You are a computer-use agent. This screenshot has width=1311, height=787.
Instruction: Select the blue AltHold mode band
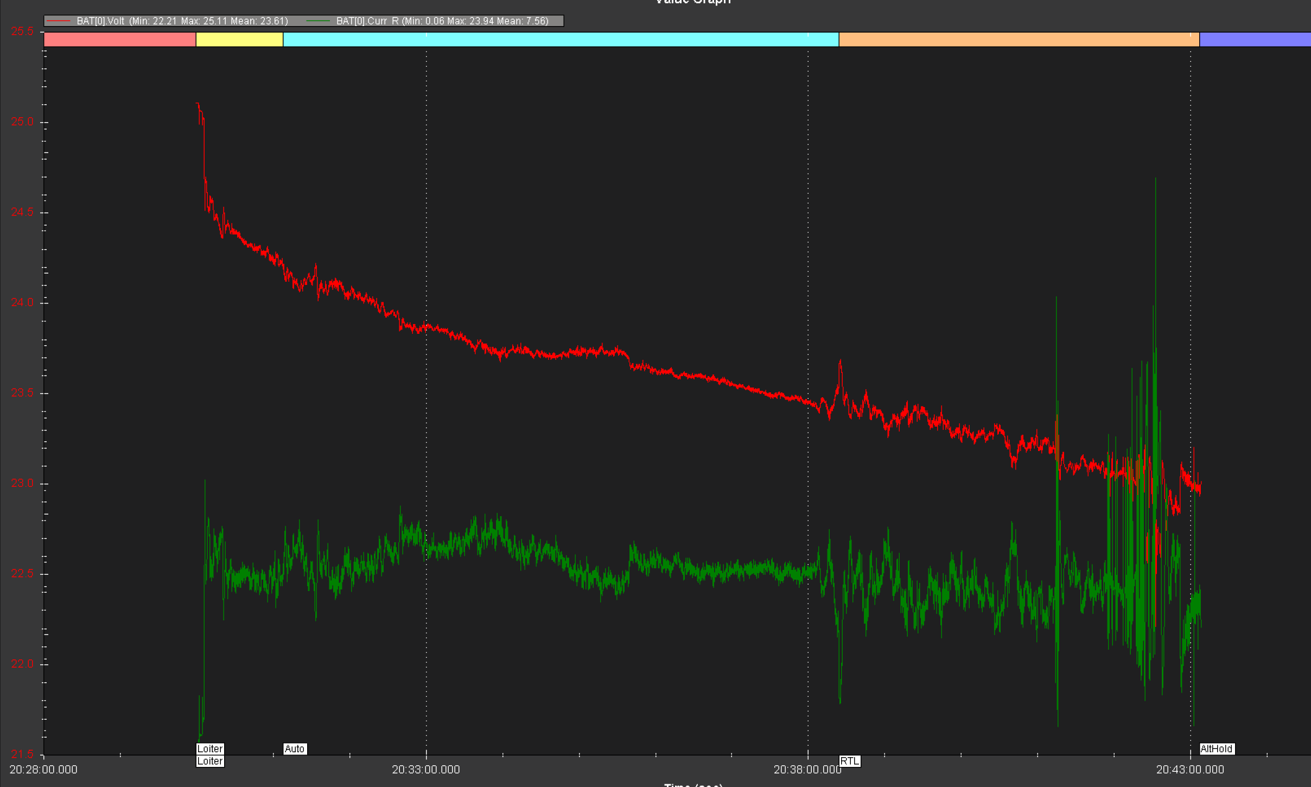point(1255,39)
